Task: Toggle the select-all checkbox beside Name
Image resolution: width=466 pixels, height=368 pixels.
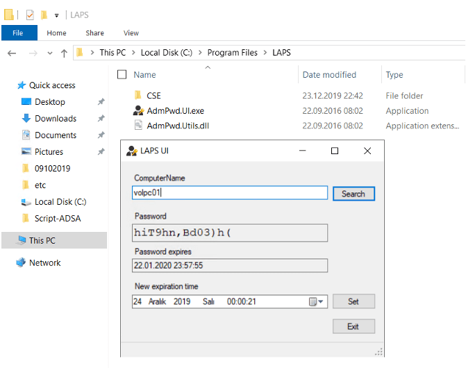Action: pos(122,75)
